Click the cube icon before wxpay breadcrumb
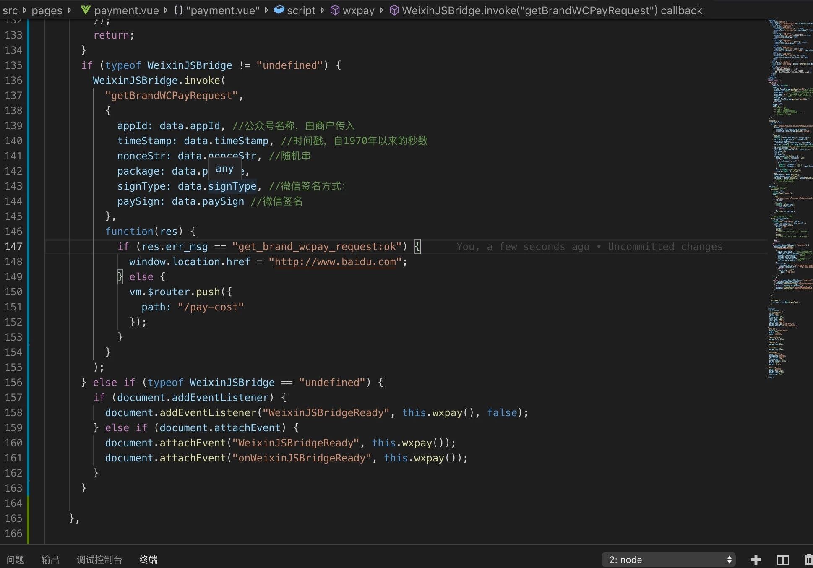Viewport: 813px width, 568px height. pos(335,10)
